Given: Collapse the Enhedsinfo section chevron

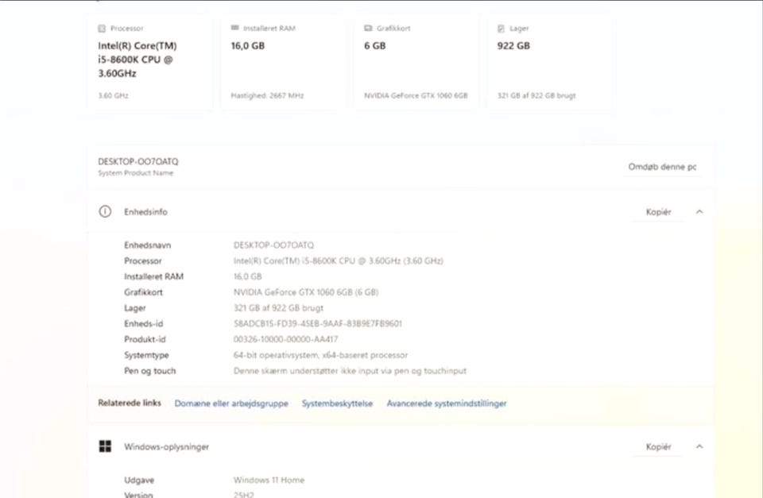Looking at the screenshot, I should coord(699,211).
